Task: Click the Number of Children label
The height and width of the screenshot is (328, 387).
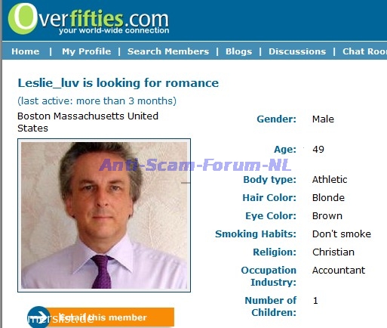Action: point(271,306)
